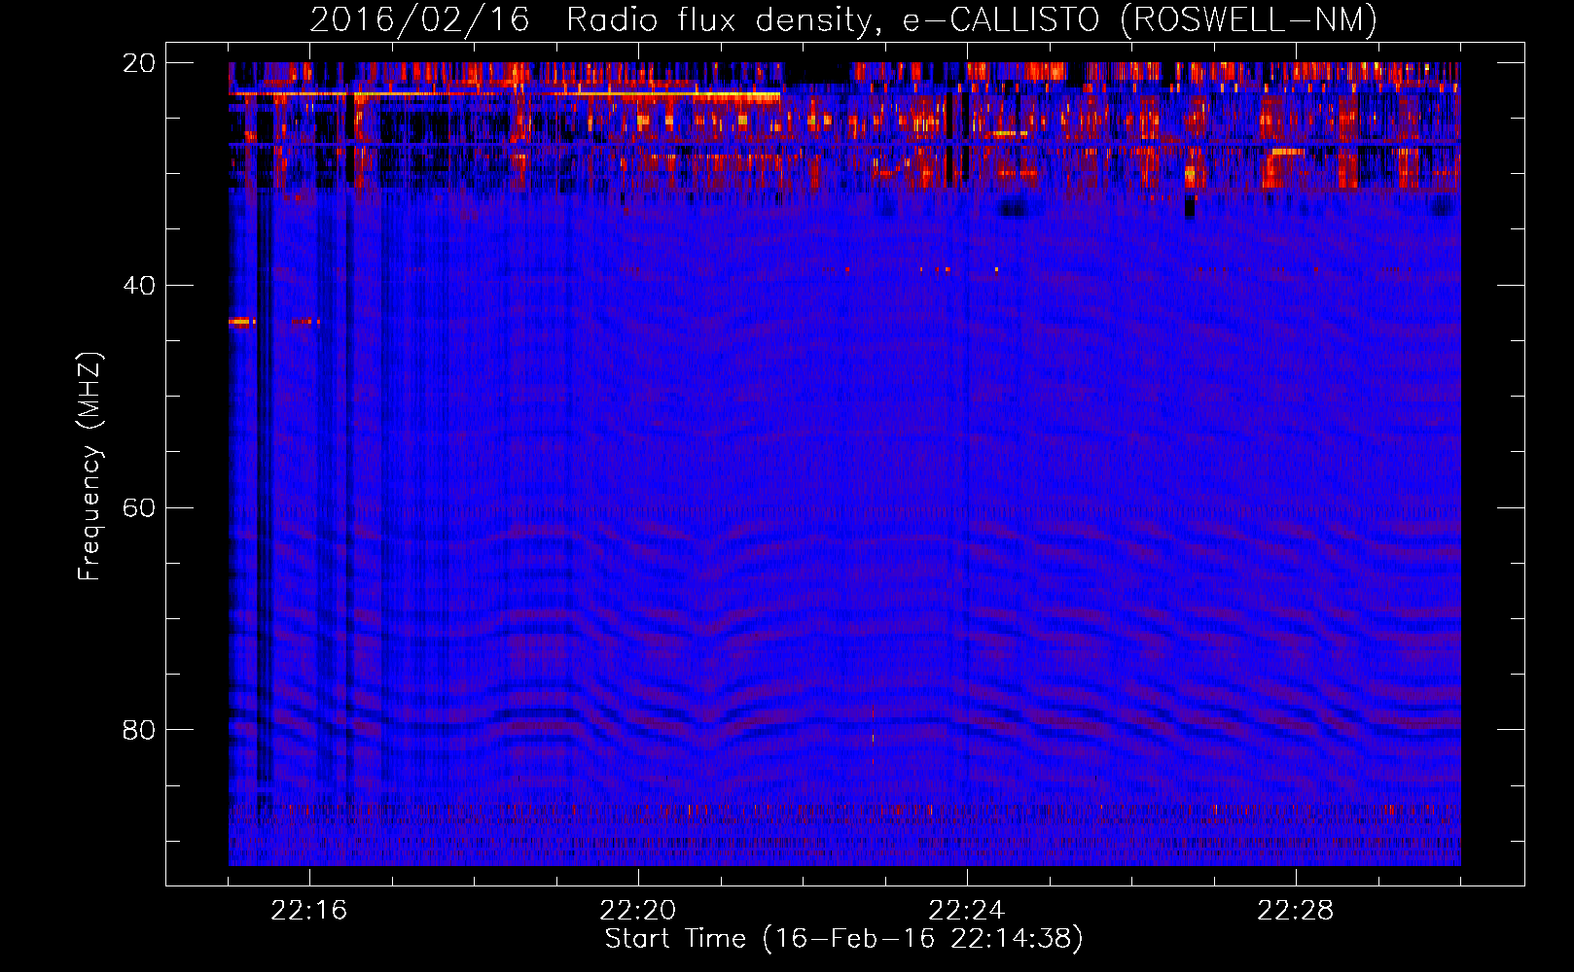Click the '20' frequency tick label
Viewport: 1574px width, 972px height.
(139, 63)
